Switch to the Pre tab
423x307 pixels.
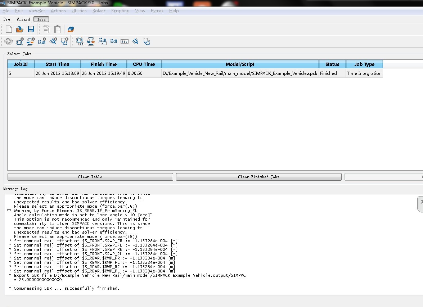7,19
